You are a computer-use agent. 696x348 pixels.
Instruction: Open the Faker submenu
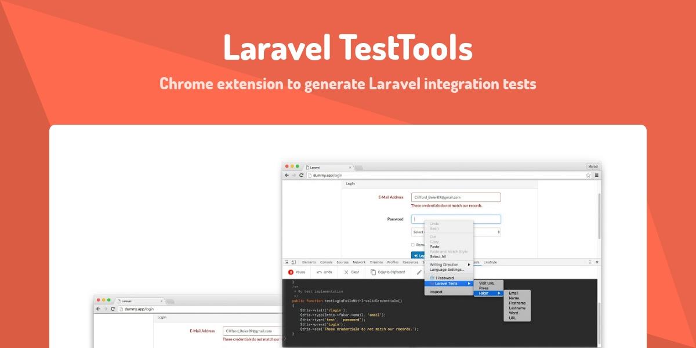click(x=485, y=293)
